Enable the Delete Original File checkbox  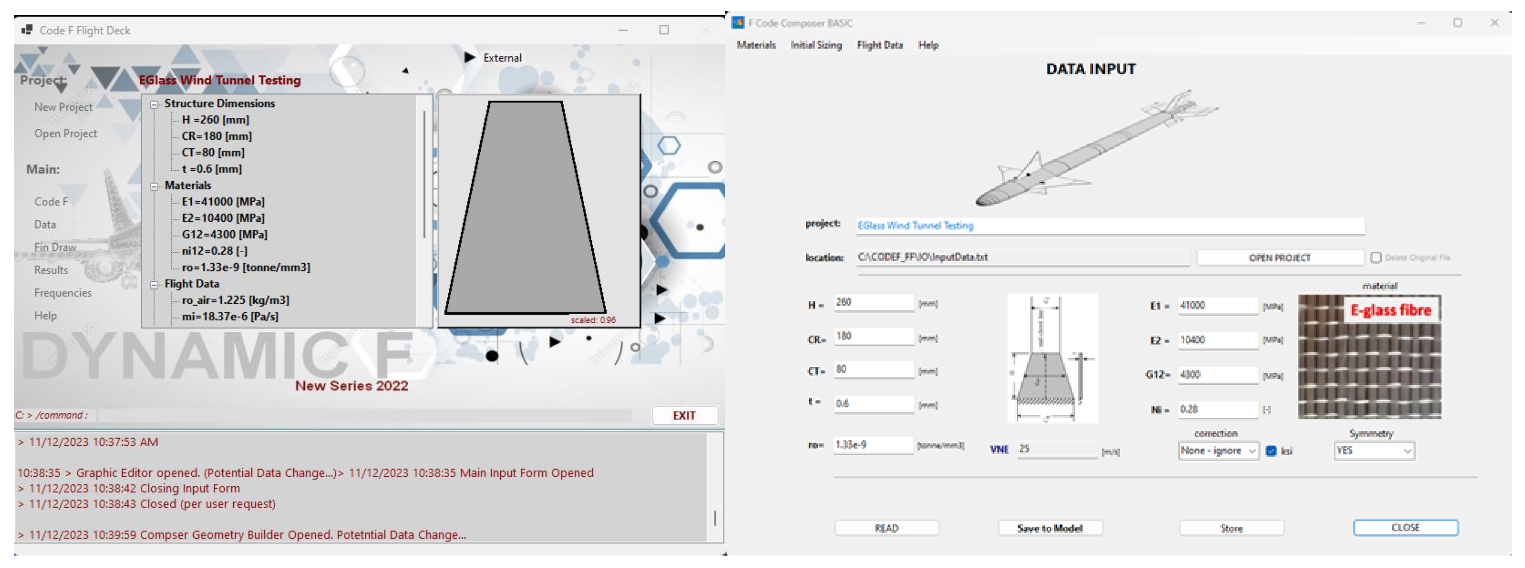(1376, 258)
